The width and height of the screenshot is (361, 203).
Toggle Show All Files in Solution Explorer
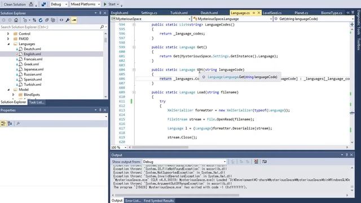(x=53, y=20)
